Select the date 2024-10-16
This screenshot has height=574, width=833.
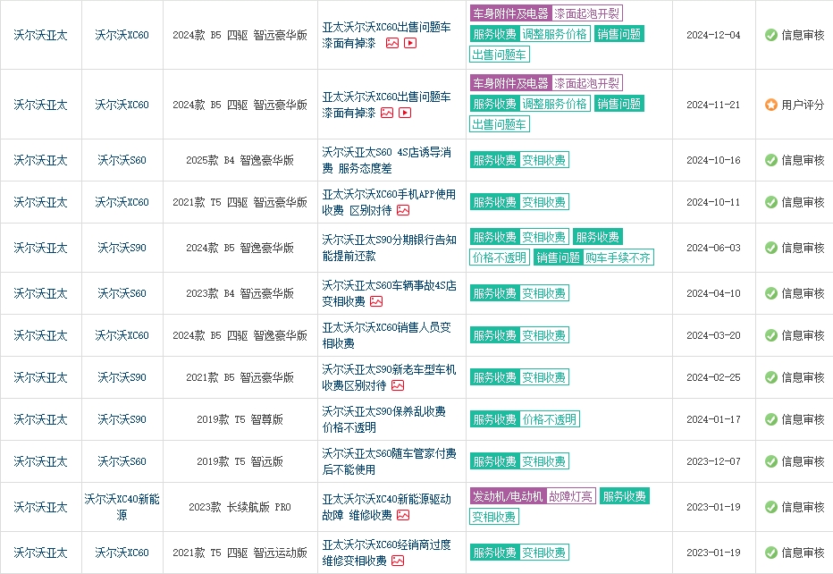(x=713, y=160)
